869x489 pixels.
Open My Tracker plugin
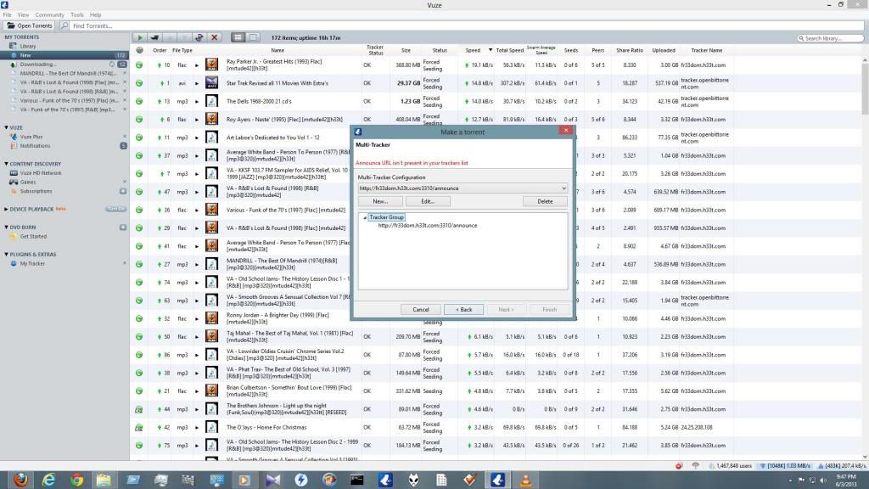(x=32, y=263)
